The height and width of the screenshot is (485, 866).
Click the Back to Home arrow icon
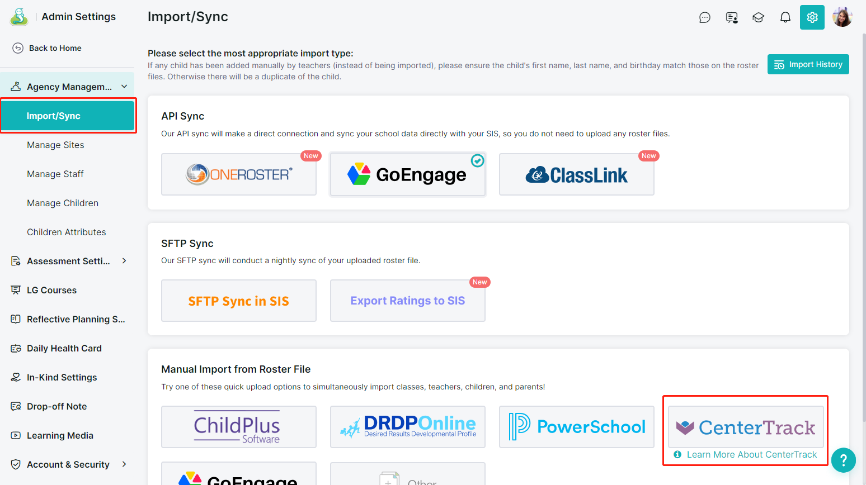18,48
